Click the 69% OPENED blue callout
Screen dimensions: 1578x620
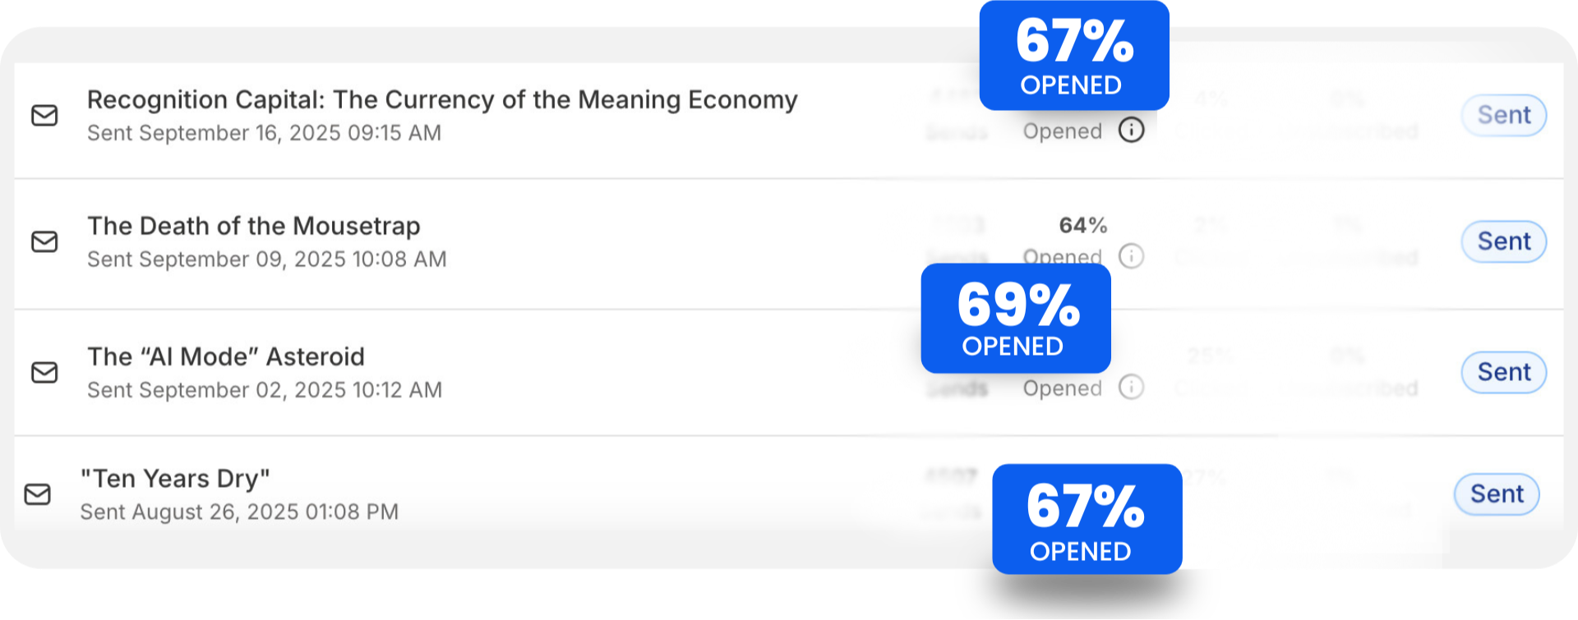click(1016, 319)
